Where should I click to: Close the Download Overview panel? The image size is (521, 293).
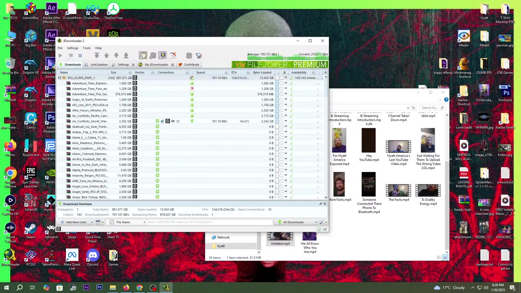(325, 204)
